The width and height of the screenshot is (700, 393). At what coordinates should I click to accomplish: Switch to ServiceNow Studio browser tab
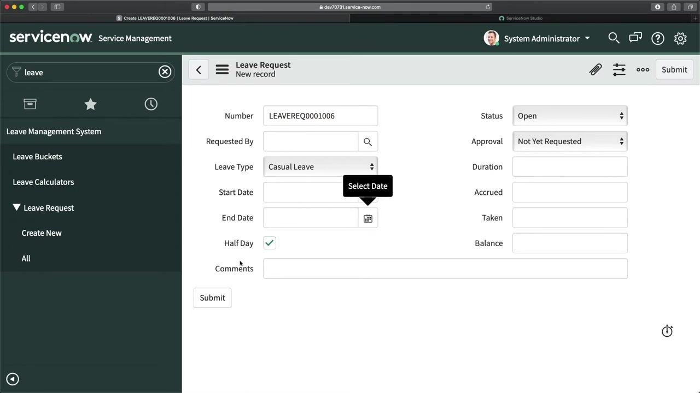[x=524, y=18]
